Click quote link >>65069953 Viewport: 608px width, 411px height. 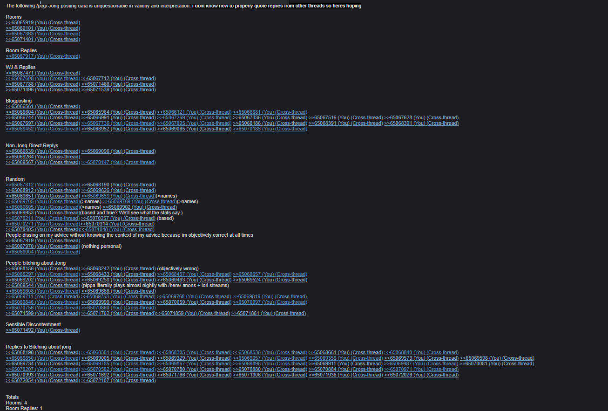43,212
